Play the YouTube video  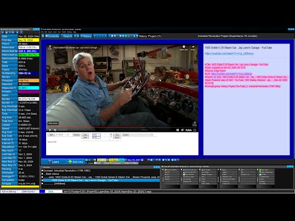[x=50, y=130]
